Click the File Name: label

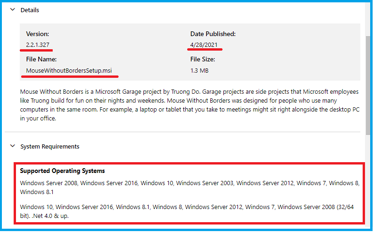tap(41, 59)
